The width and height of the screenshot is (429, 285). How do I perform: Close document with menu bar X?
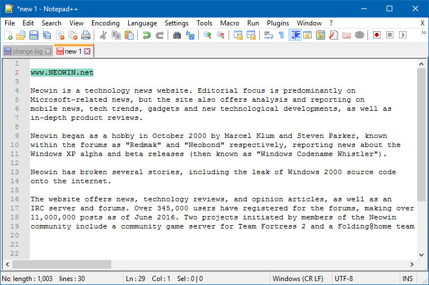point(422,23)
